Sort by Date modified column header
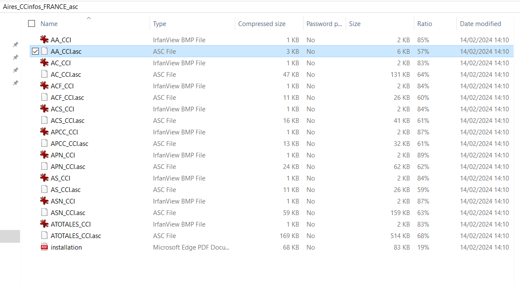The width and height of the screenshot is (520, 285). (480, 24)
